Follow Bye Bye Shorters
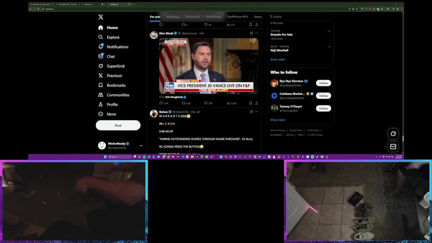This screenshot has width=432, height=243. coord(323,83)
